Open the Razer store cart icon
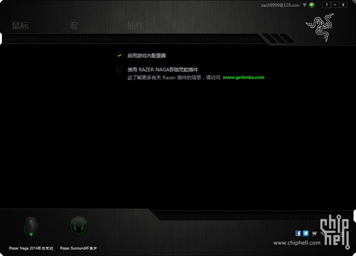356x256 pixels. click(x=314, y=234)
